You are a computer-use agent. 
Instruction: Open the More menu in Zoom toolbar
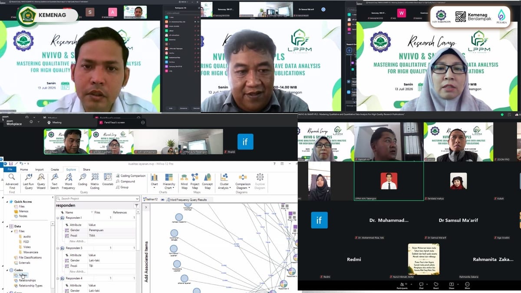(x=467, y=285)
